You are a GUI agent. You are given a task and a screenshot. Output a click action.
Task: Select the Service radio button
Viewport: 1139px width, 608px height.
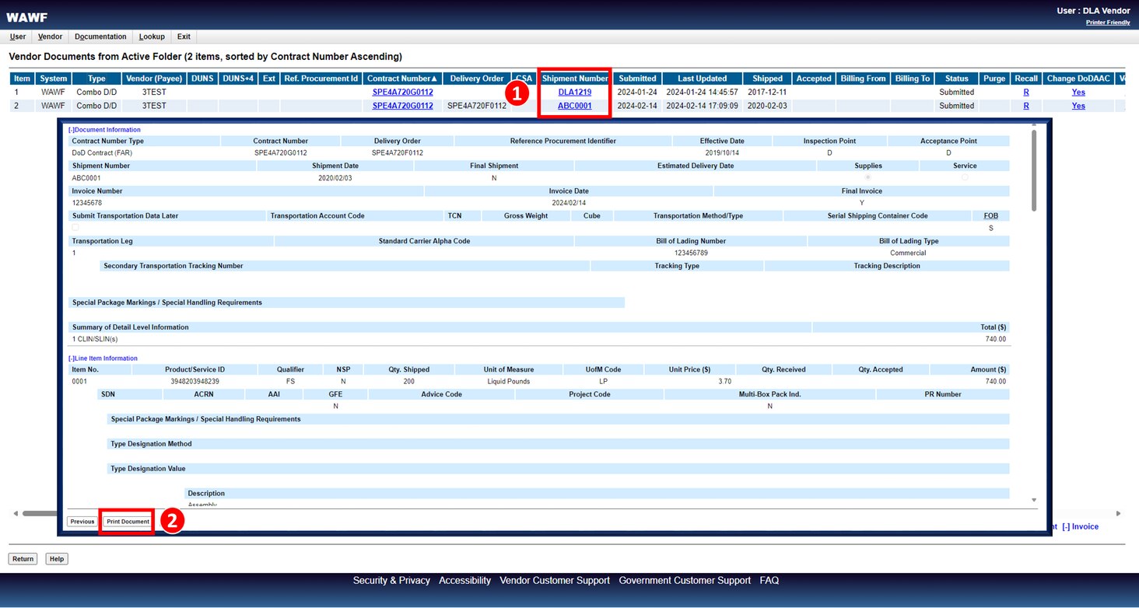point(965,178)
